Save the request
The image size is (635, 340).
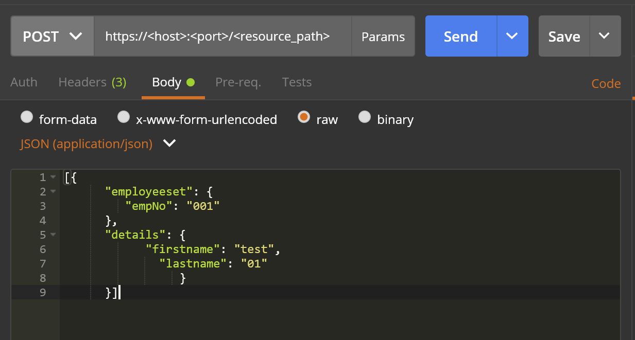564,37
